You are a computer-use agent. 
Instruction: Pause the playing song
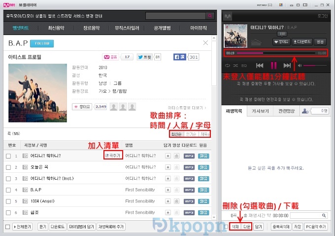274,66
